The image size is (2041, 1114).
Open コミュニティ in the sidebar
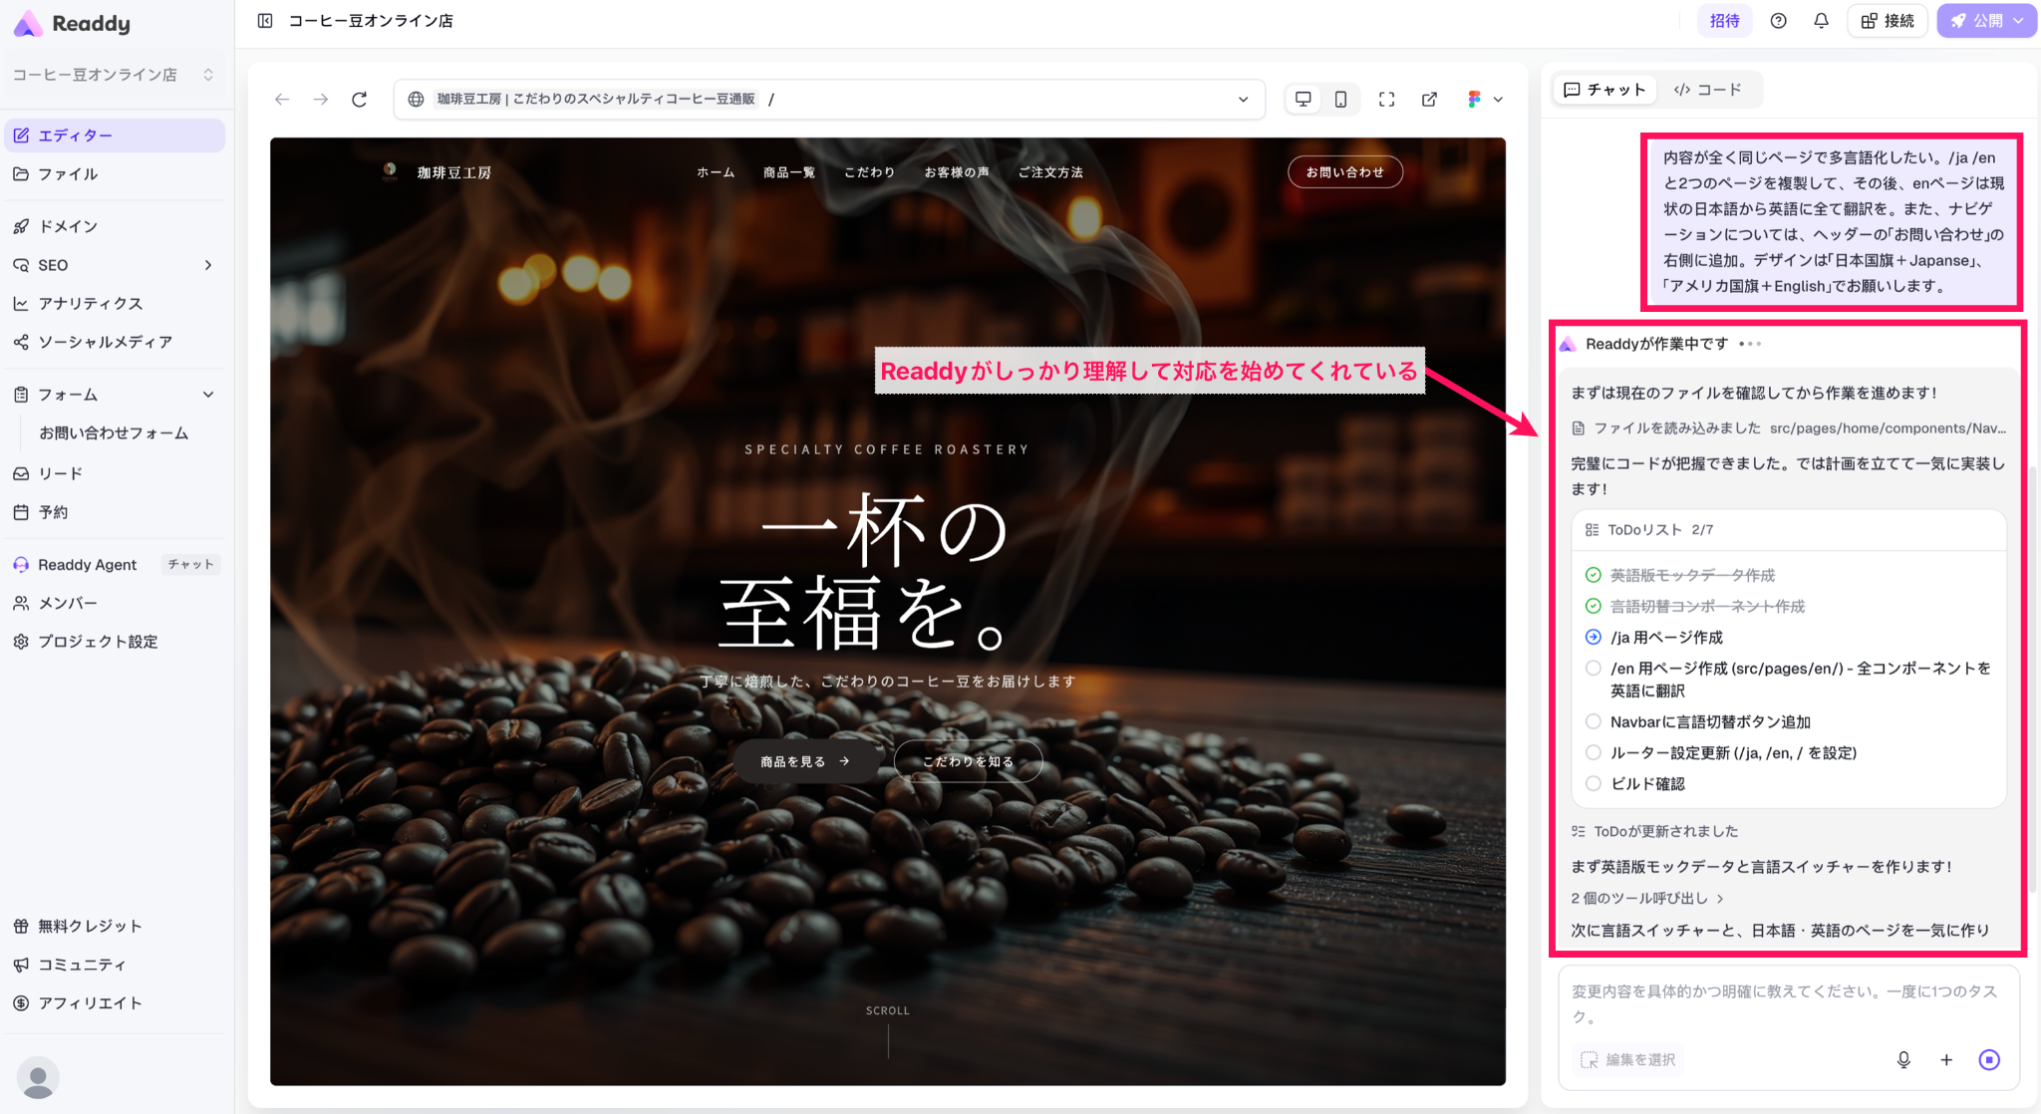tap(116, 966)
